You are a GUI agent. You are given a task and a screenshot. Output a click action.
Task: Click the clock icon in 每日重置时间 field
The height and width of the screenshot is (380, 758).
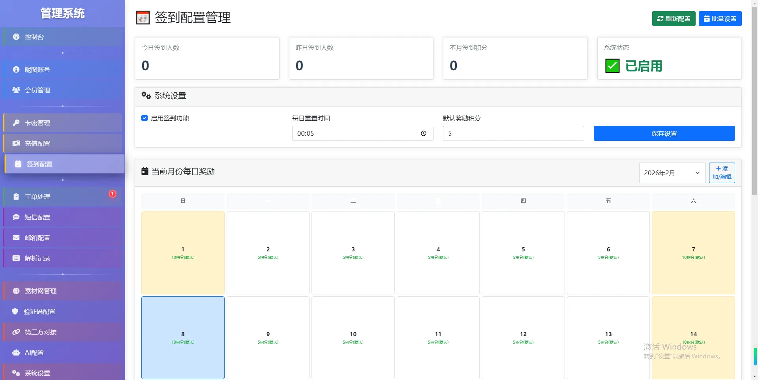pyautogui.click(x=423, y=133)
